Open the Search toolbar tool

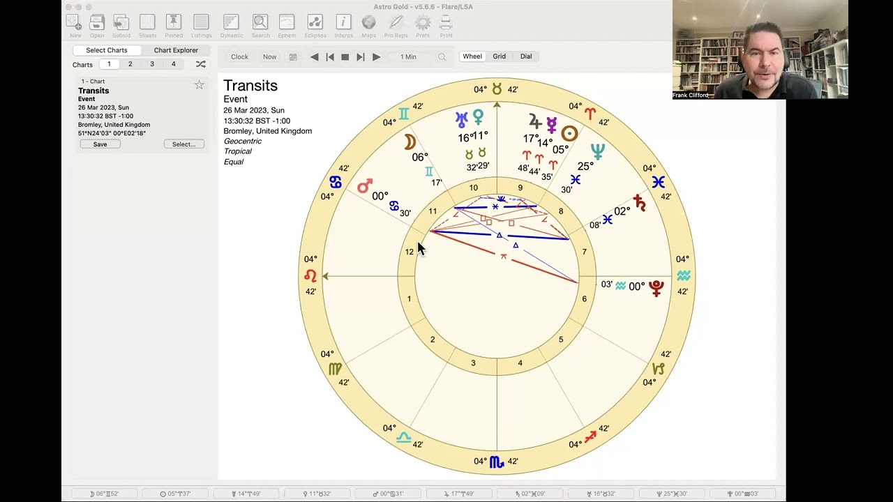[x=260, y=26]
